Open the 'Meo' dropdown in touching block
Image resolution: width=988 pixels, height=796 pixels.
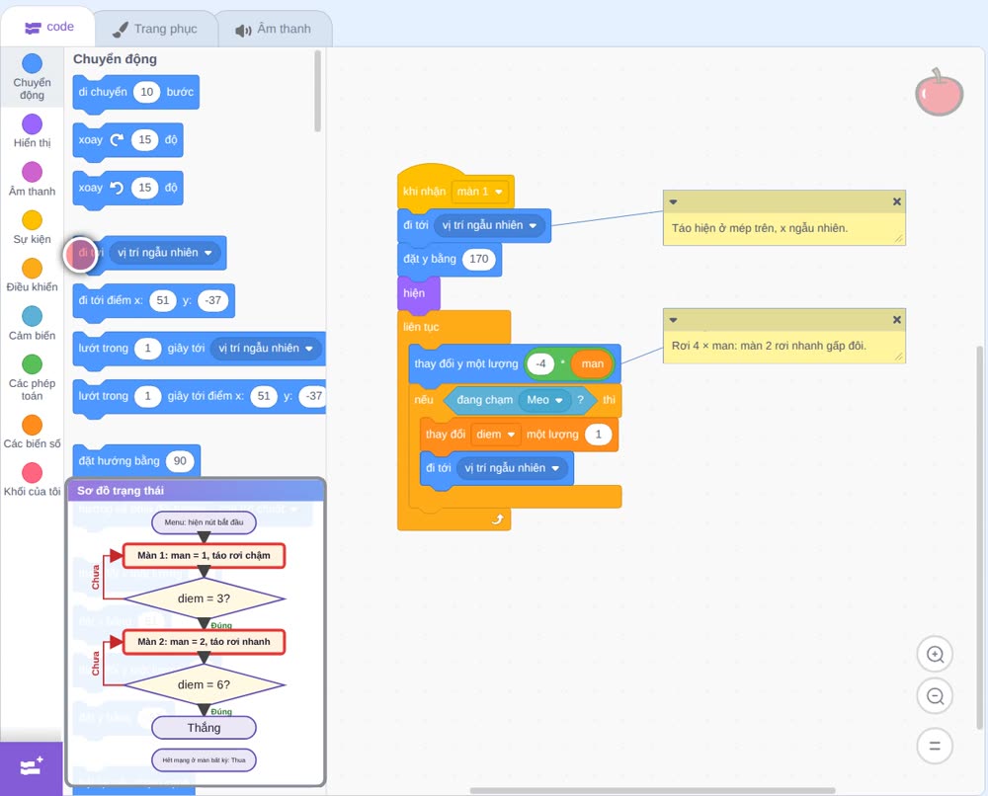click(544, 400)
